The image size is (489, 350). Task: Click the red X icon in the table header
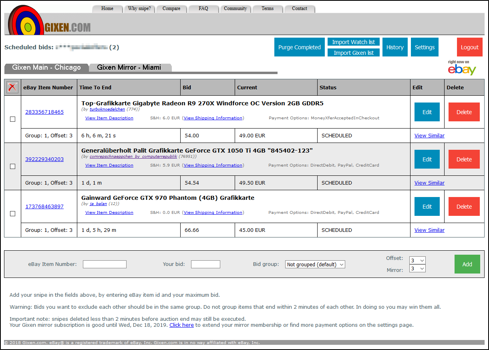[x=12, y=87]
